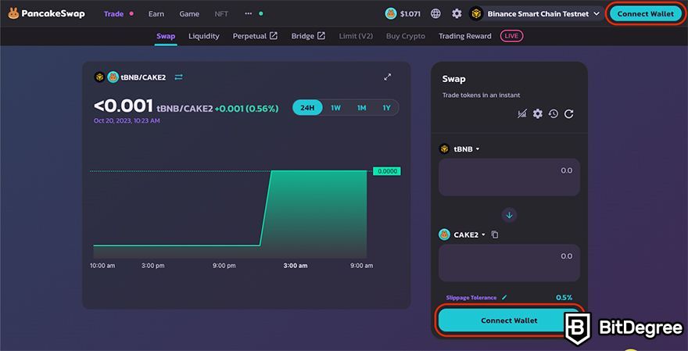Click the 3:00 am chart axis label
The width and height of the screenshot is (688, 351).
pos(296,266)
